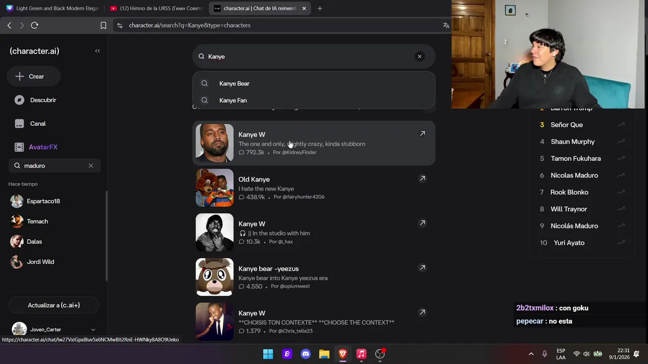Go forward in the browser

click(x=22, y=25)
